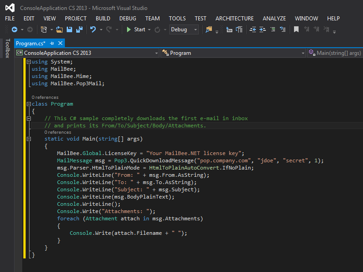Open the Toolbox side panel
This screenshot has height=272, width=363.
(x=7, y=49)
